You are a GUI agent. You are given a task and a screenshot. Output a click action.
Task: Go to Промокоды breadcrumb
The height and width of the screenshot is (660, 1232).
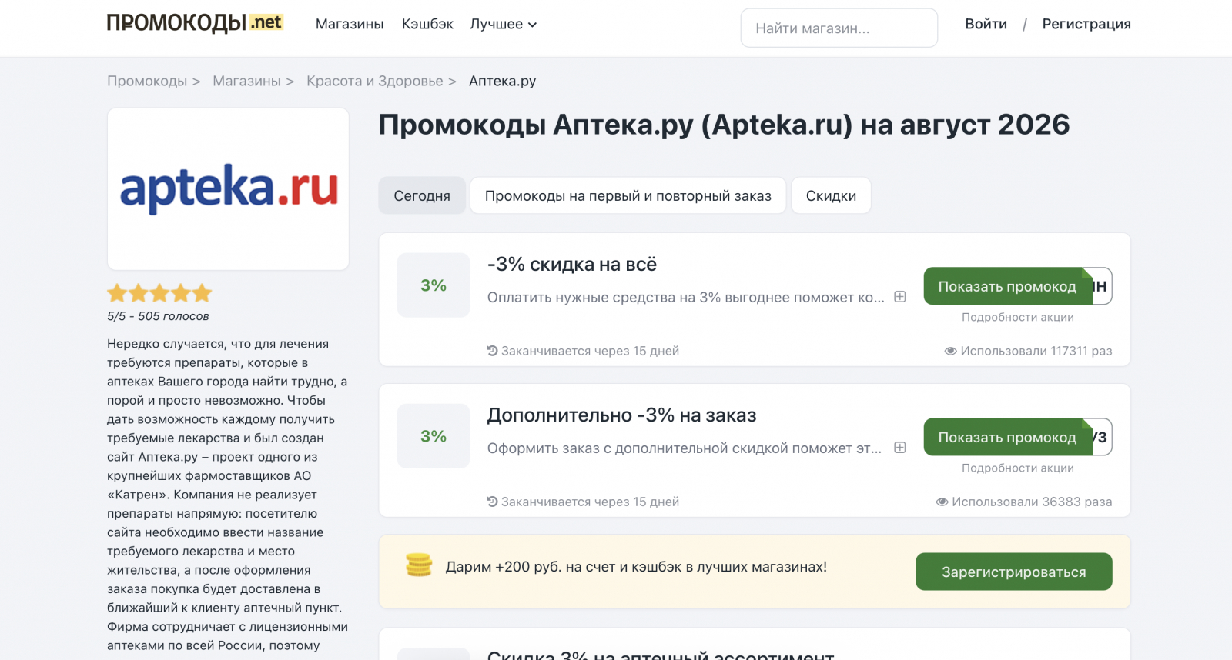tap(147, 81)
